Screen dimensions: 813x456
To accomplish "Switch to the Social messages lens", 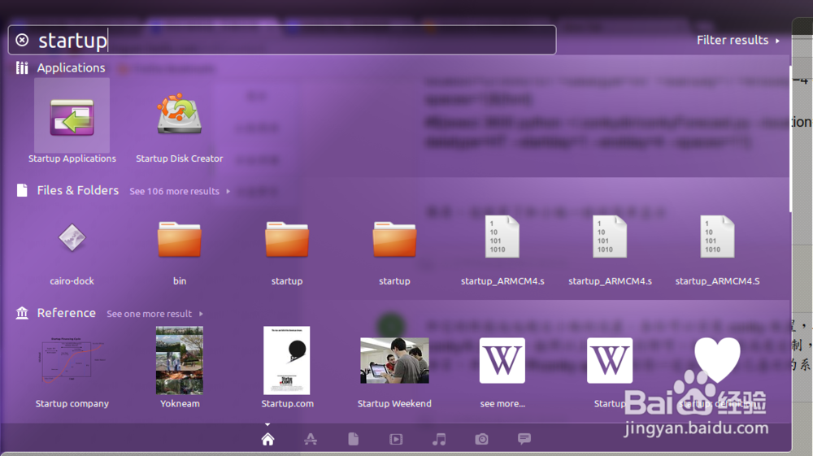I will tap(524, 440).
